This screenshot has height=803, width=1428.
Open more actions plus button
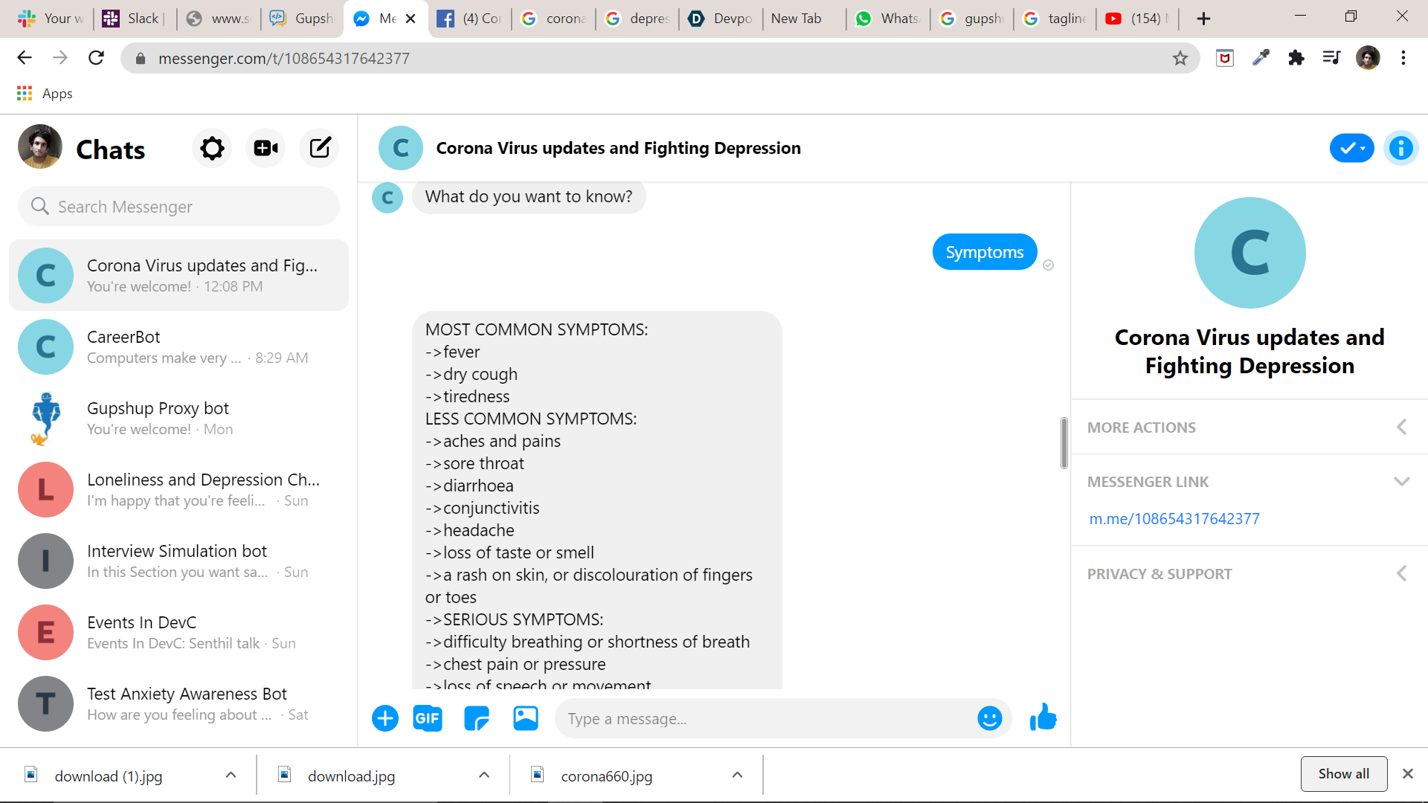pos(385,718)
